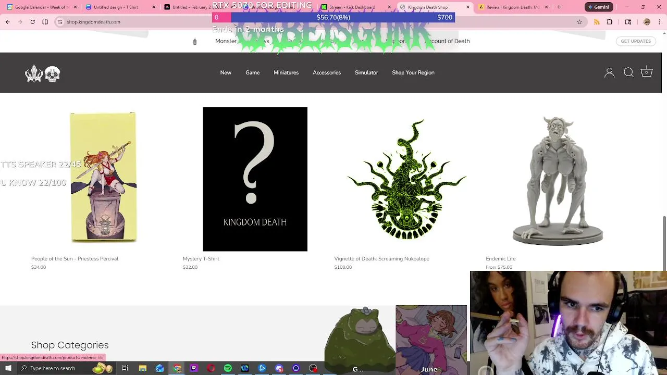Open the shopping cart icon
This screenshot has width=667, height=375.
point(646,72)
